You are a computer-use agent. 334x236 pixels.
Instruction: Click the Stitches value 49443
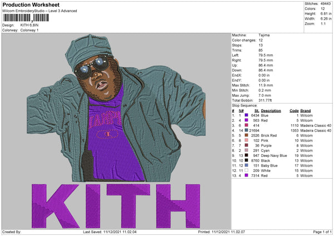(x=326, y=4)
